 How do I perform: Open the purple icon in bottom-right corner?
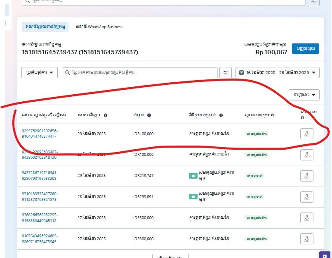pyautogui.click(x=325, y=255)
